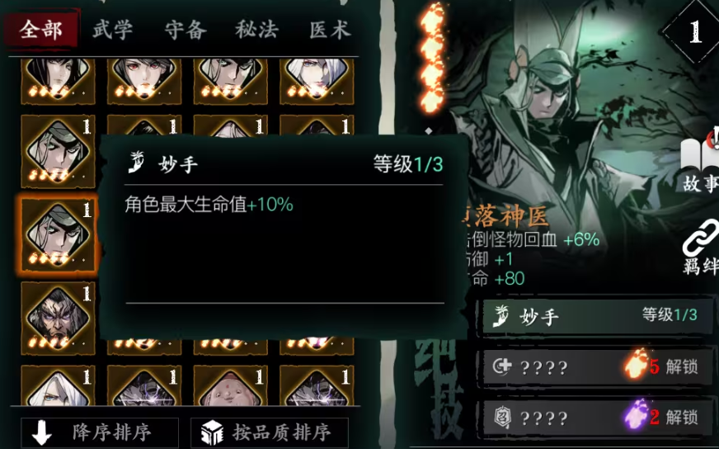This screenshot has height=449, width=719.
Task: Unlock the skill costing 2 purple flames
Action: click(x=594, y=417)
